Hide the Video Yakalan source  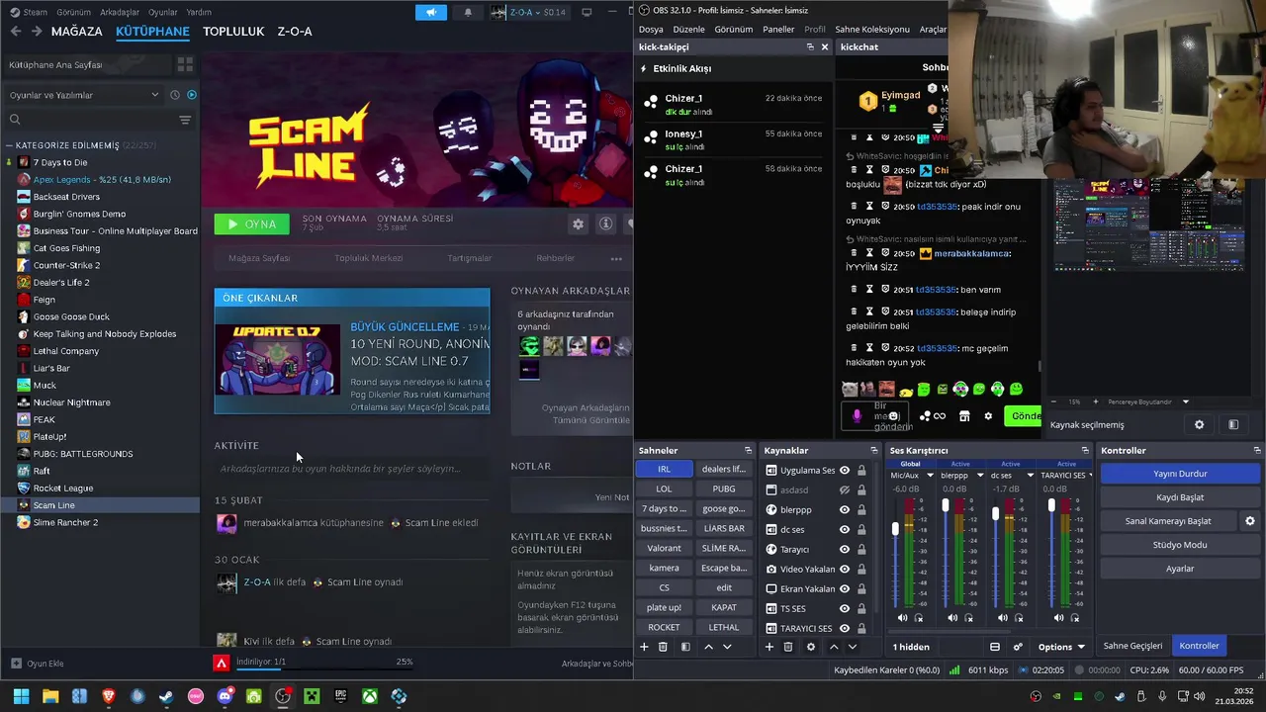pyautogui.click(x=845, y=570)
